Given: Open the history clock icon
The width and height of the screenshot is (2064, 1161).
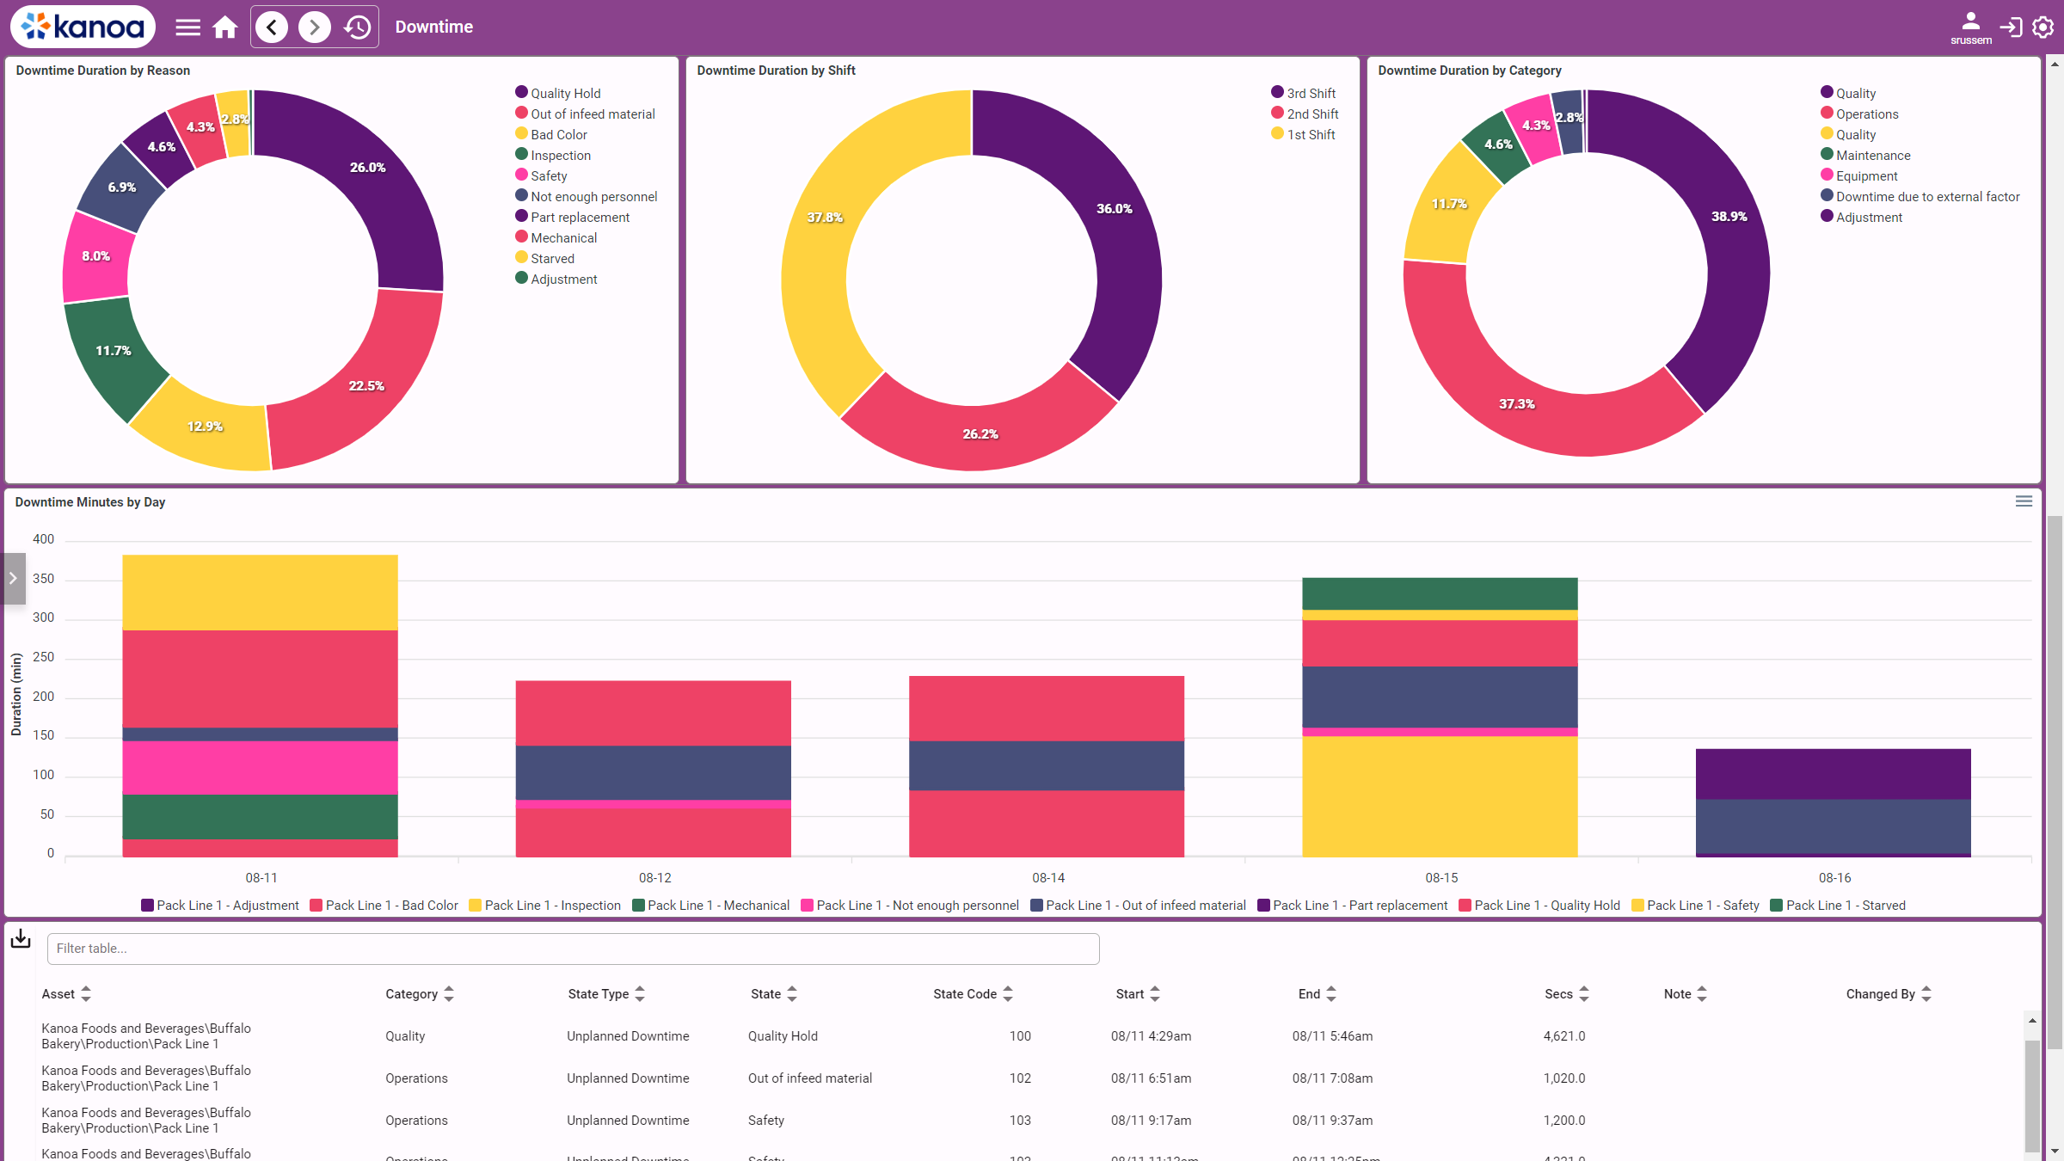Looking at the screenshot, I should click(358, 28).
